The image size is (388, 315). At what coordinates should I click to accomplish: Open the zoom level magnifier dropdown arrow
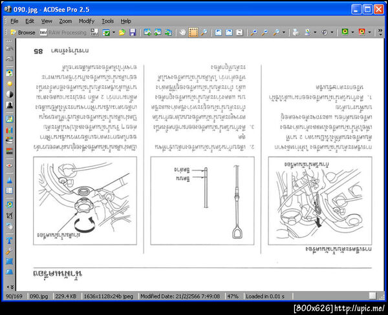click(284, 32)
